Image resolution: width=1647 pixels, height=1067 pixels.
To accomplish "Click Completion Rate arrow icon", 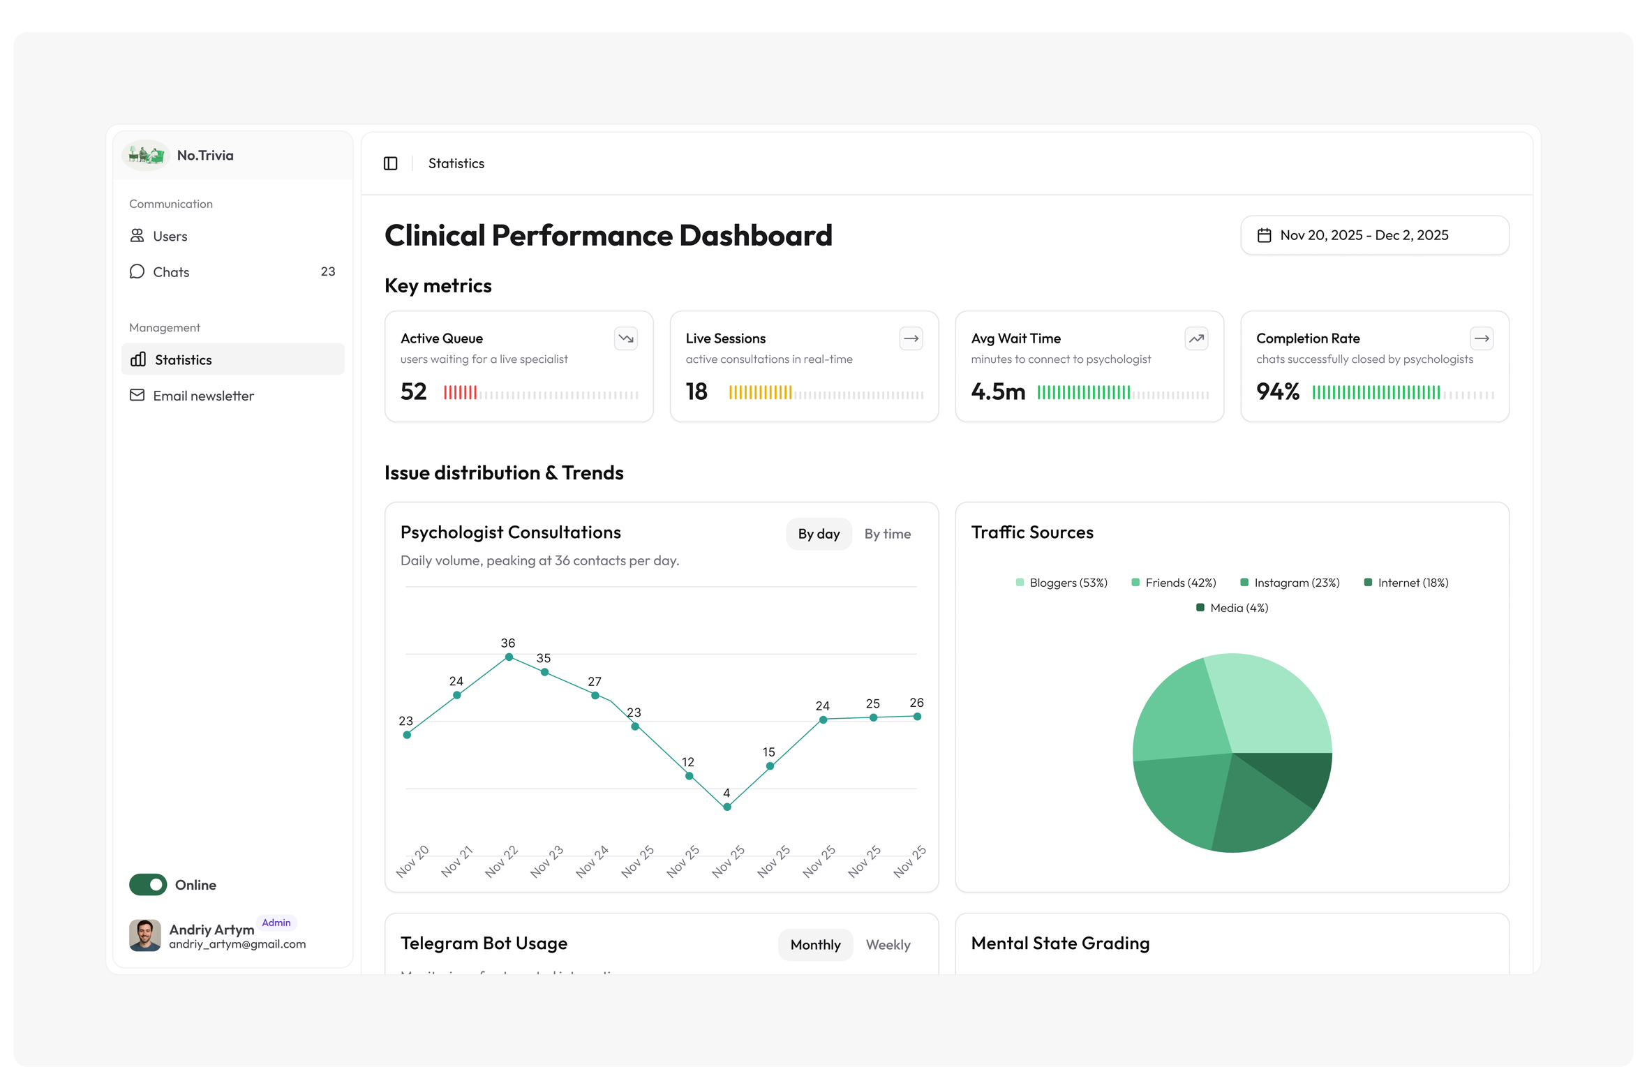I will point(1481,338).
